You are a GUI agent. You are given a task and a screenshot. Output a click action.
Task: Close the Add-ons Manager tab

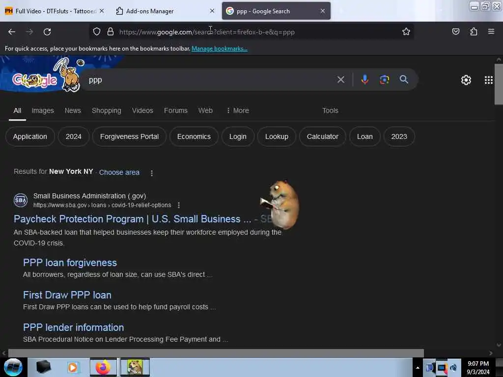pyautogui.click(x=212, y=11)
